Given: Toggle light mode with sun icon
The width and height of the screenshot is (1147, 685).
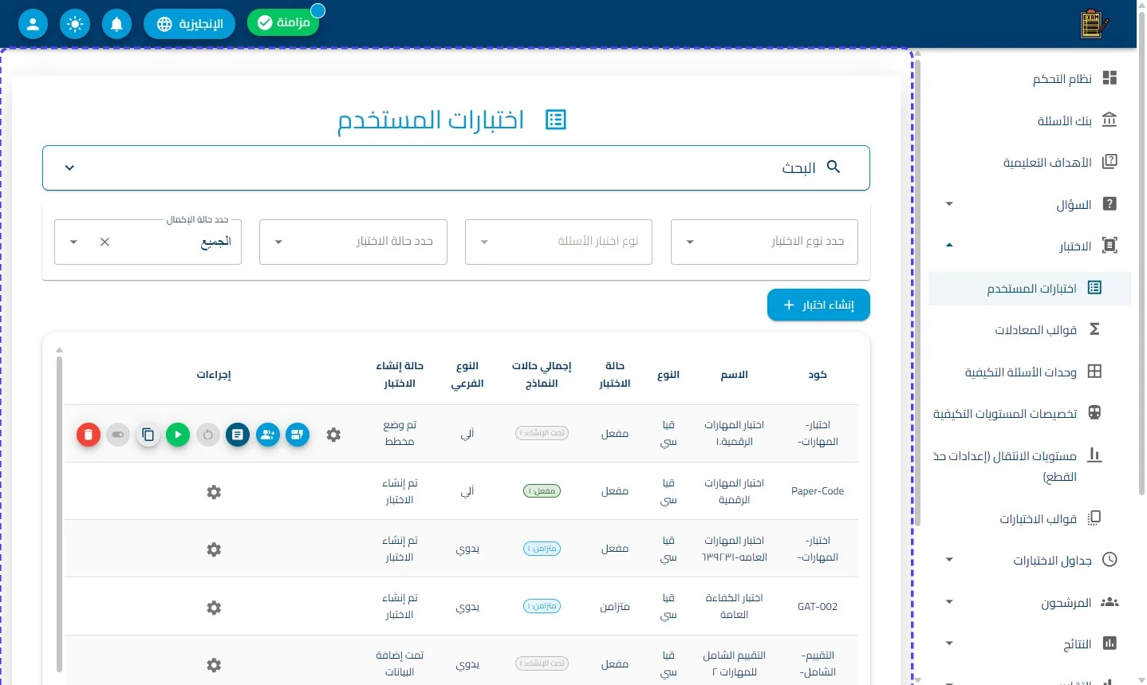Looking at the screenshot, I should click(x=75, y=24).
